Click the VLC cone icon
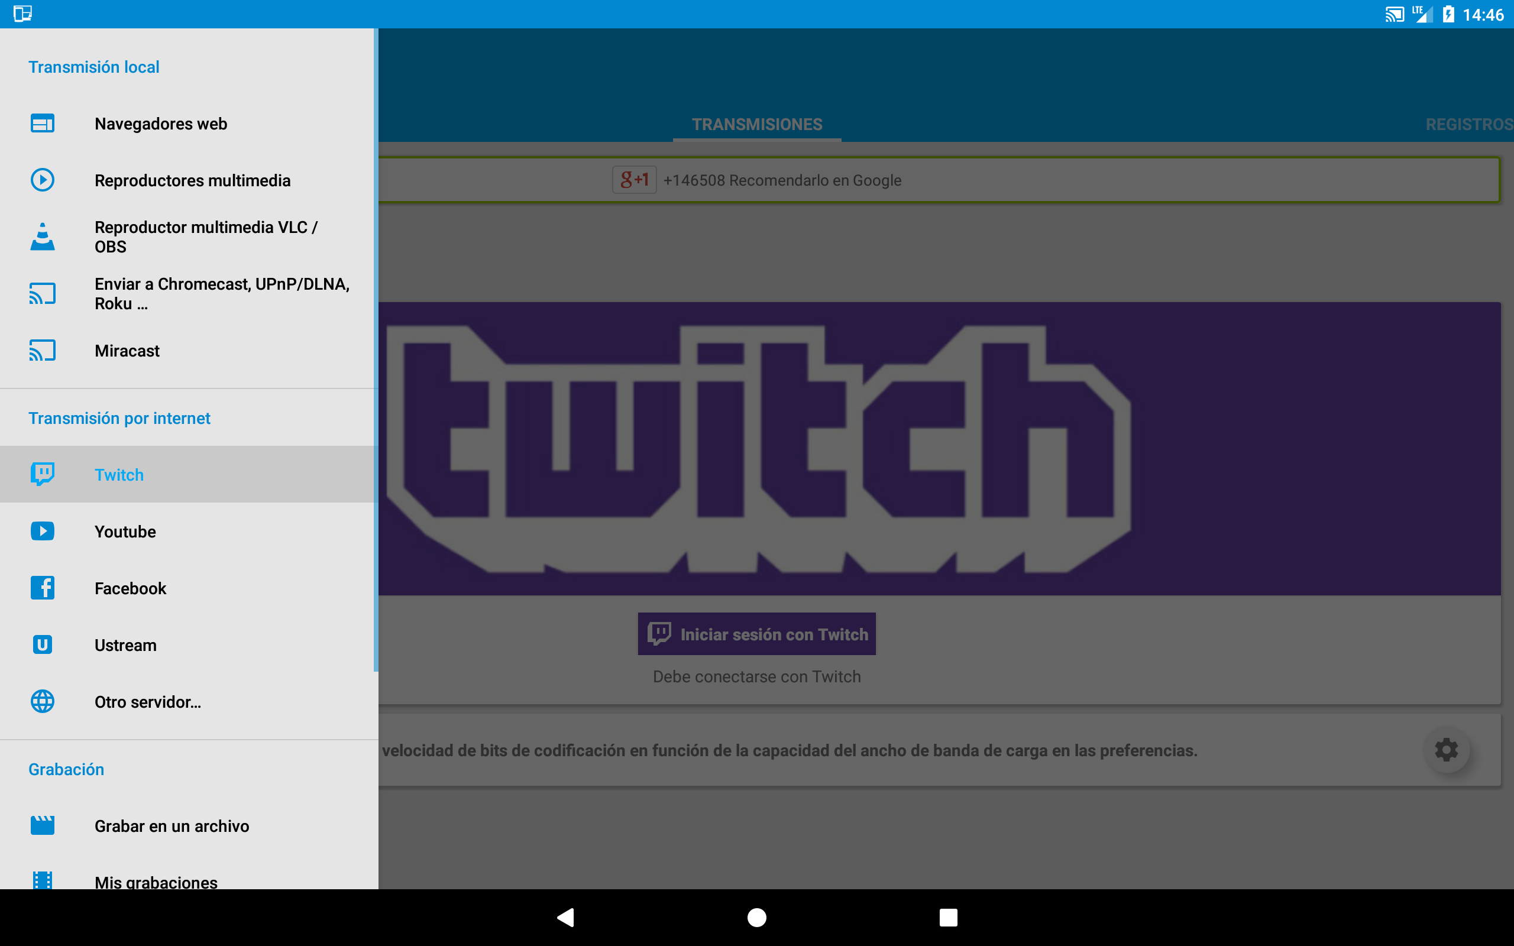 (x=43, y=237)
